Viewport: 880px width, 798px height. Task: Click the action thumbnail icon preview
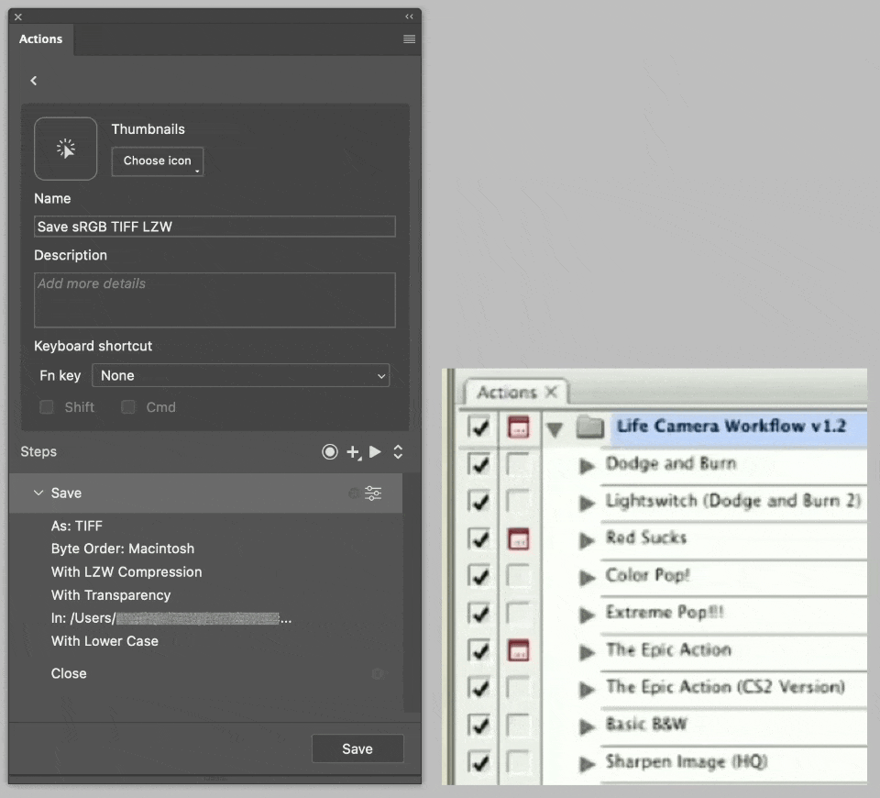coord(66,149)
